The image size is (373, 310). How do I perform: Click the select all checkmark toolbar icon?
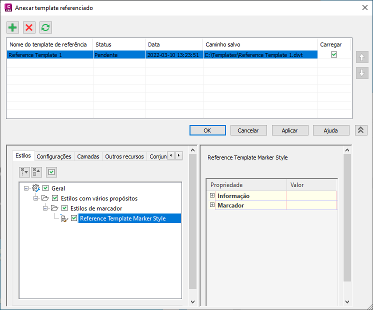coord(51,172)
